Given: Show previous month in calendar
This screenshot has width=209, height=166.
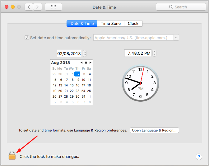Looking at the screenshot, I should 81,62.
